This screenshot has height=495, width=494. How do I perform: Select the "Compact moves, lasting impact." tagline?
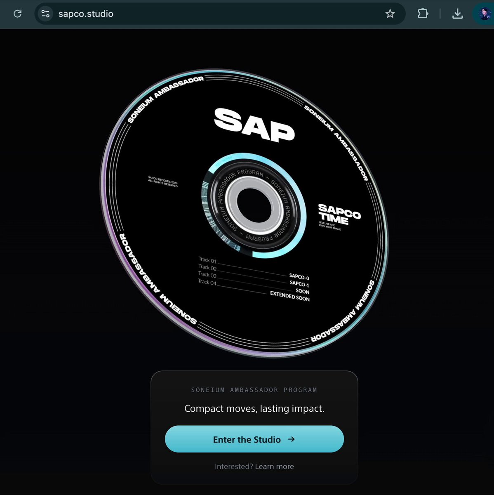coord(254,408)
